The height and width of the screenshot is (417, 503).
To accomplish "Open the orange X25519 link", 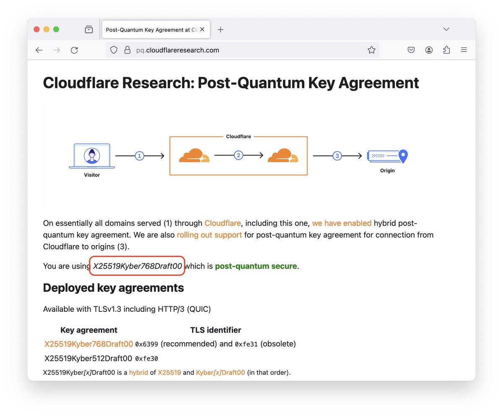I will click(x=169, y=372).
